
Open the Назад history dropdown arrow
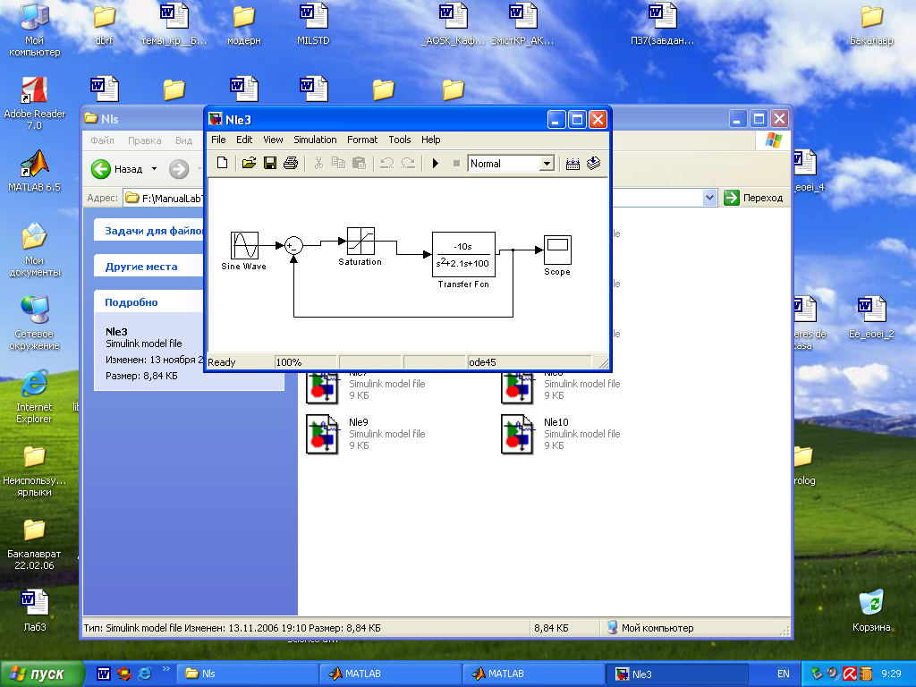(x=154, y=169)
